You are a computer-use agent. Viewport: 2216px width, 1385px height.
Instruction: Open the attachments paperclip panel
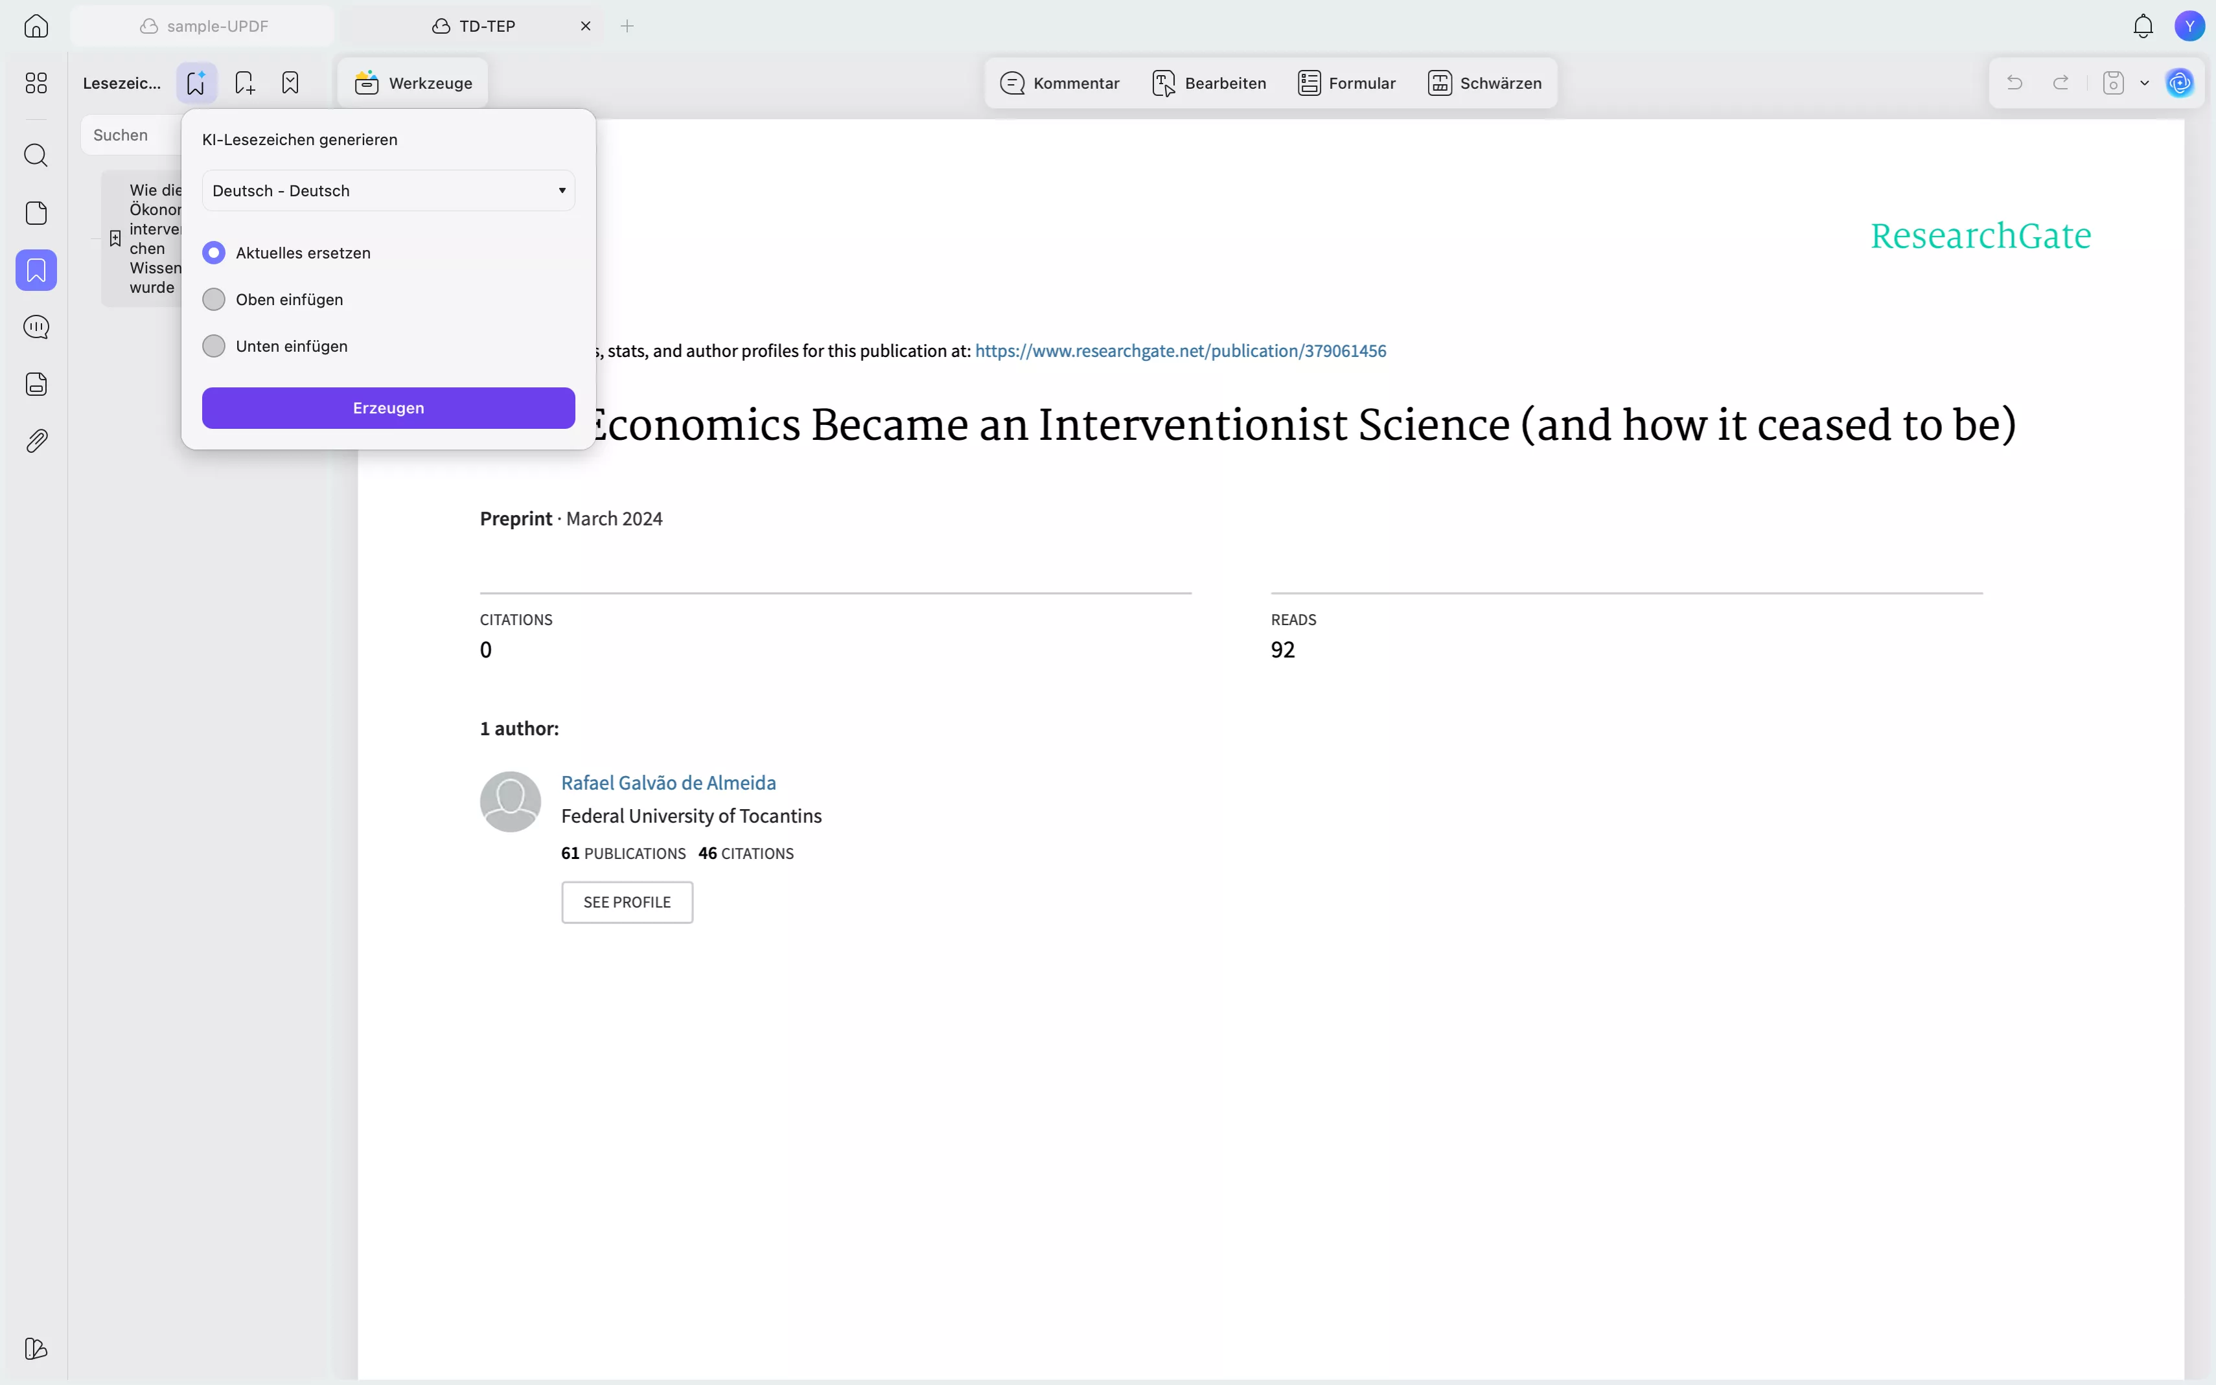click(36, 442)
